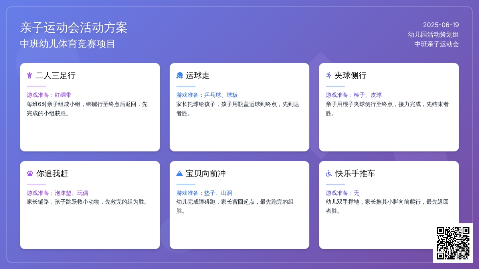Click the 游戏准备：棒子、皮球 line
The width and height of the screenshot is (479, 269).
click(354, 95)
